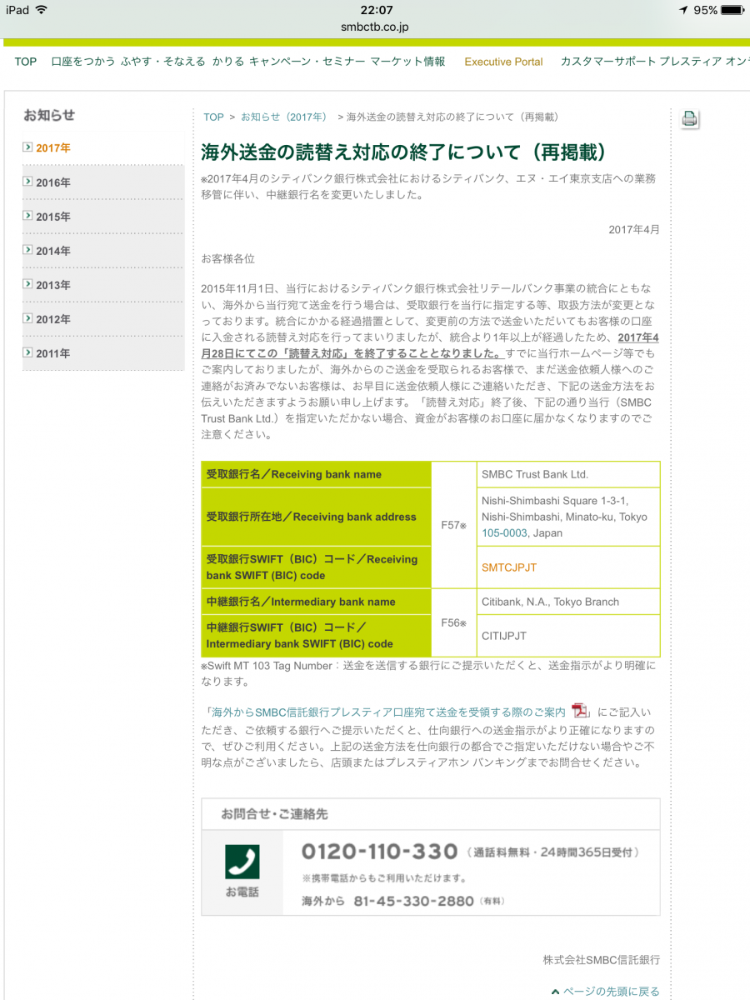This screenshot has width=750, height=1000.
Task: Select the SMBC Trust Bank Ltd. table cell
Action: point(568,474)
